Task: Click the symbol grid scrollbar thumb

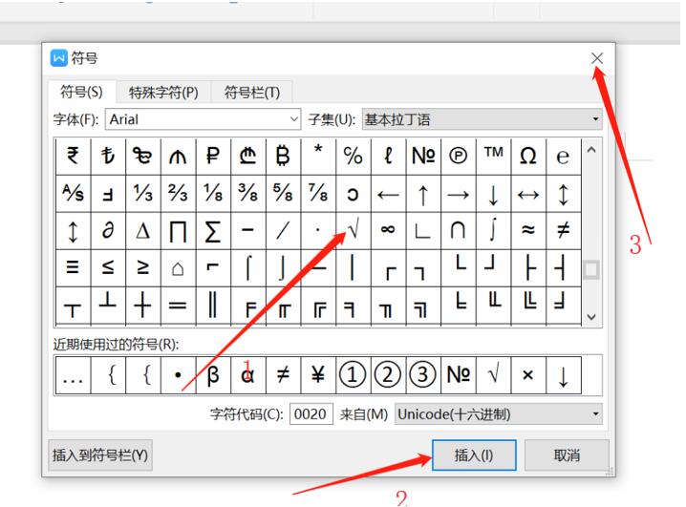Action: click(x=591, y=269)
